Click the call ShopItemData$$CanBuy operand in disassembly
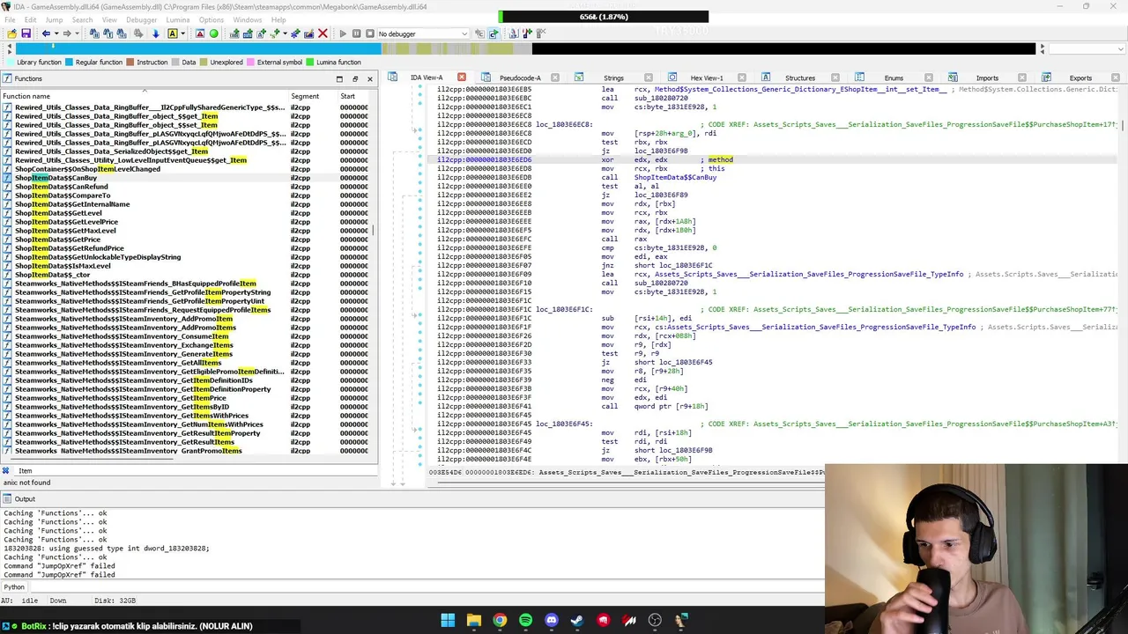Screen dimensions: 1128x634 click(675, 178)
